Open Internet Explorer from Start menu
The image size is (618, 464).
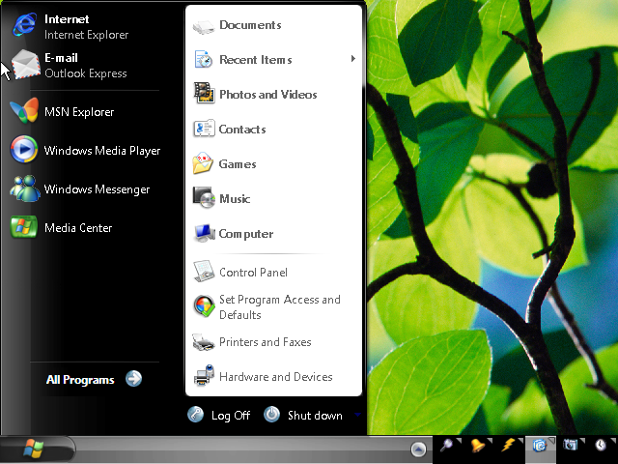(70, 26)
